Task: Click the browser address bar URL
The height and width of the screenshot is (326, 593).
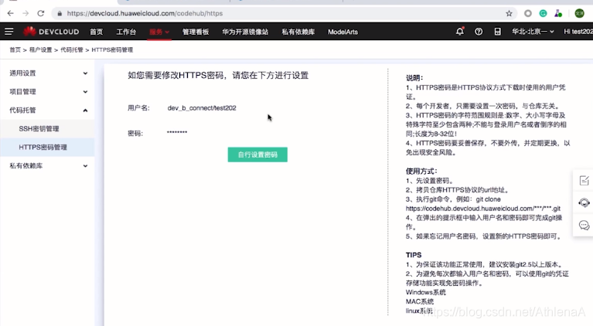Action: tap(145, 13)
